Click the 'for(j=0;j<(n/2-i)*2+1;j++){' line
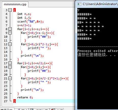This screenshot has width=118, height=110. [x=45, y=78]
